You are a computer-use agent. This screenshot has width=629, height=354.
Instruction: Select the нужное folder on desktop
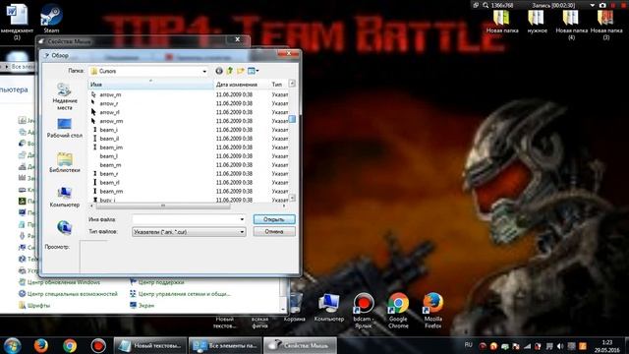[x=538, y=22]
